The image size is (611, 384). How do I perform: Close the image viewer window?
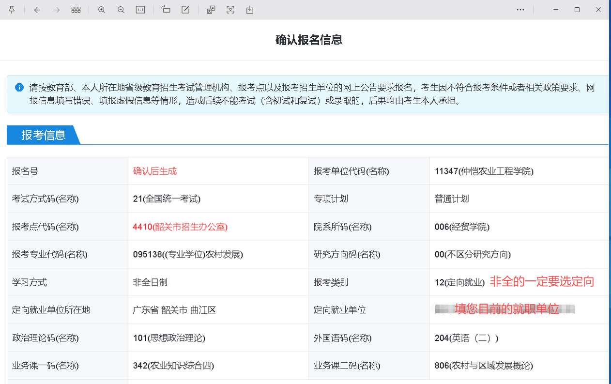tap(599, 10)
